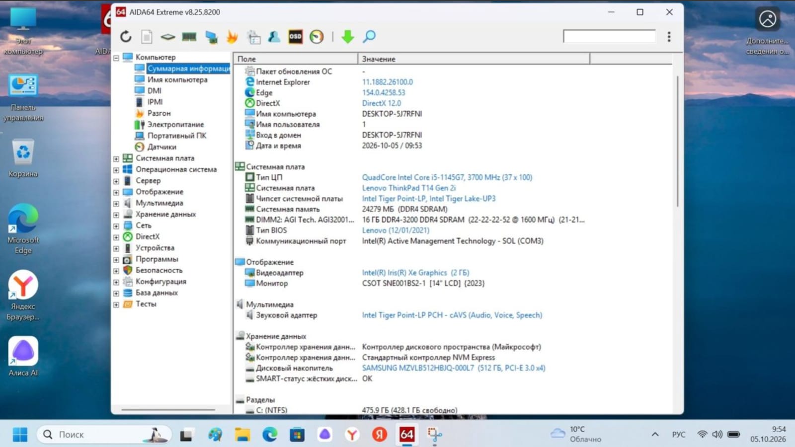Screen dimensions: 795x447
Task: Open the OSD panel icon
Action: coord(295,36)
